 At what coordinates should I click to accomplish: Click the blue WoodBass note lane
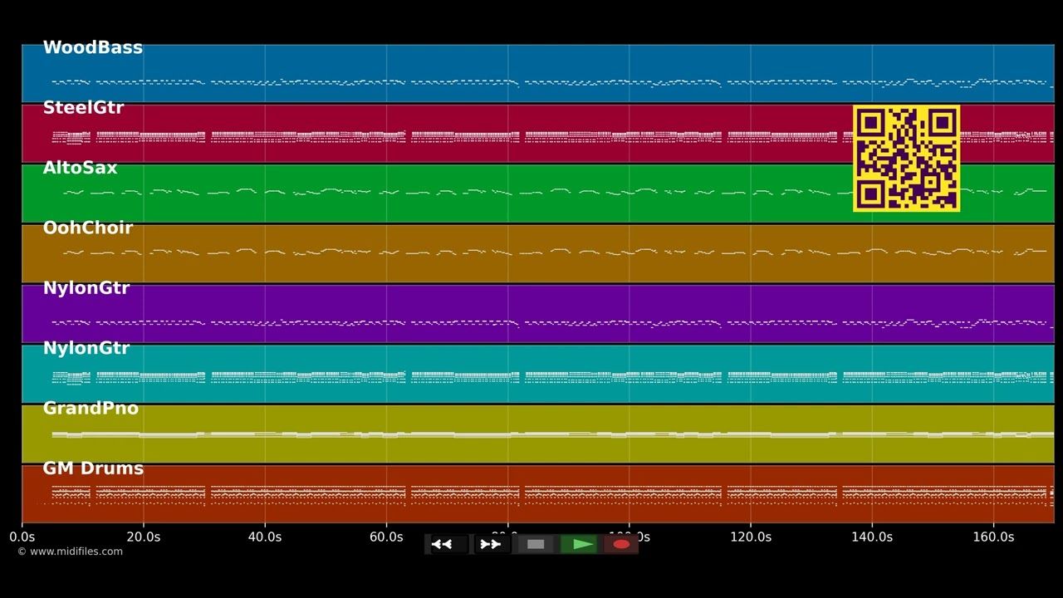coord(538,73)
